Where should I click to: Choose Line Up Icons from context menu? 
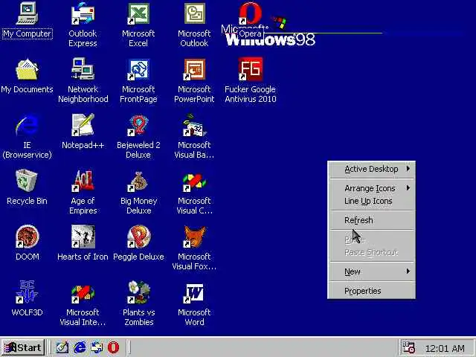click(x=371, y=202)
